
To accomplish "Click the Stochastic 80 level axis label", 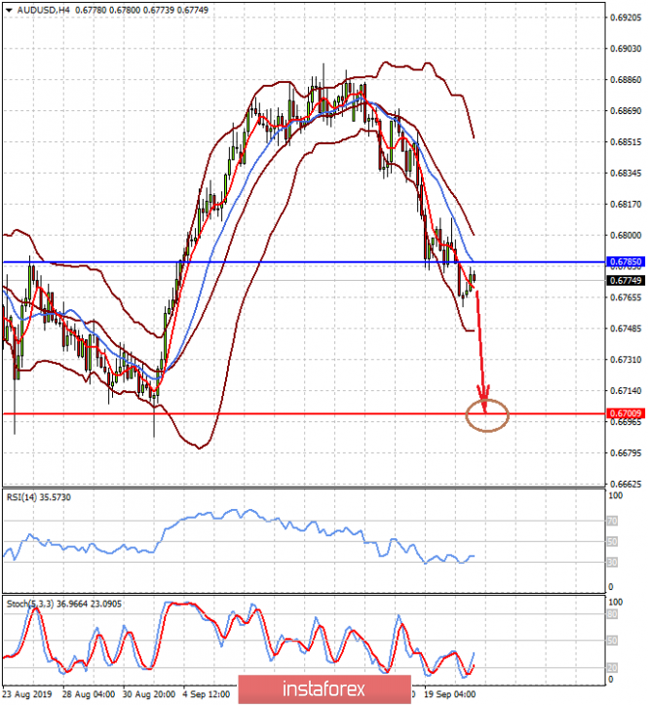I will click(x=612, y=616).
